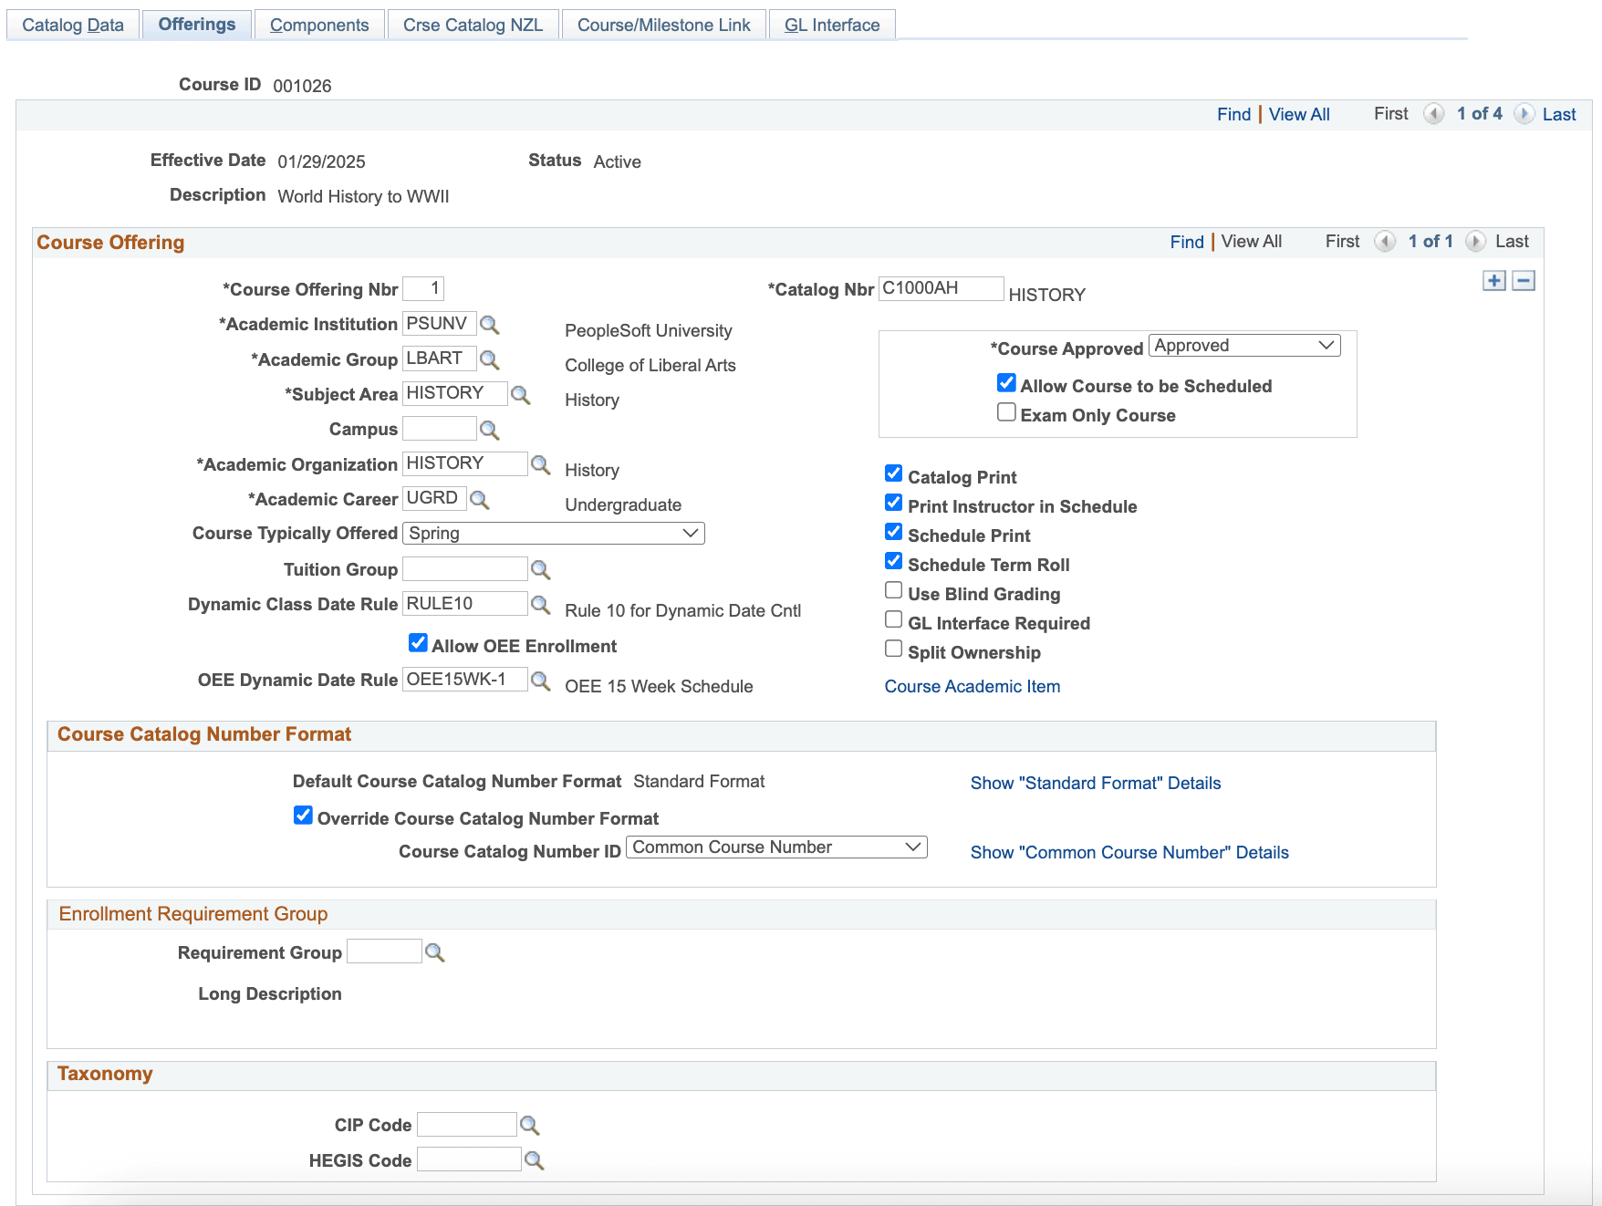1602x1206 pixels.
Task: Open Course Catalog Number ID dropdown
Action: click(776, 847)
